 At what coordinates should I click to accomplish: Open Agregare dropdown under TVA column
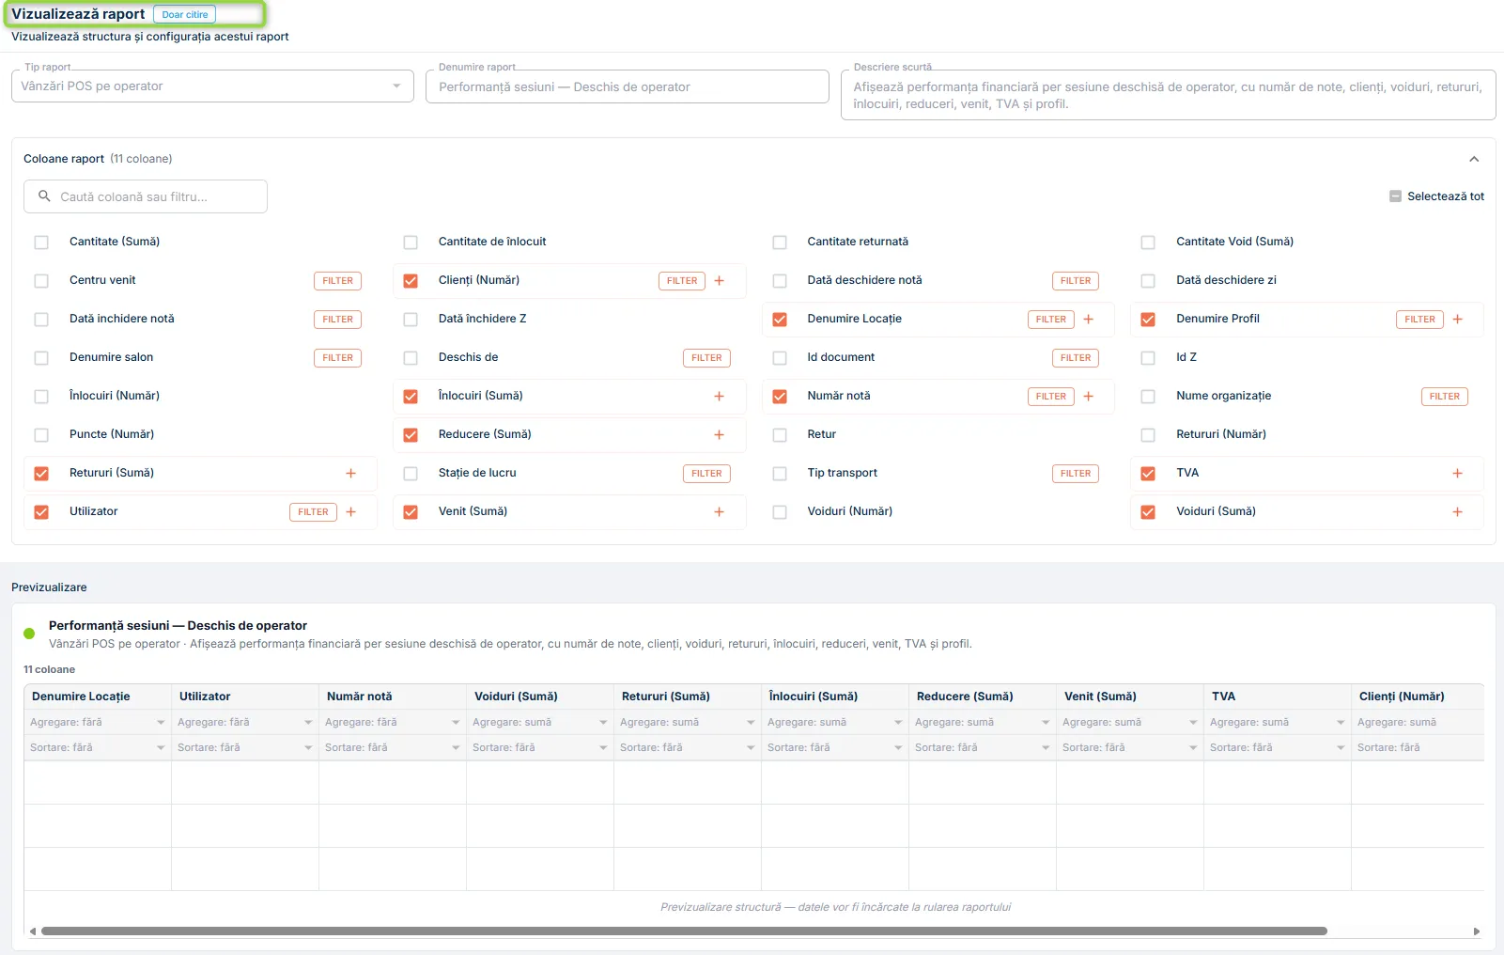click(1278, 722)
